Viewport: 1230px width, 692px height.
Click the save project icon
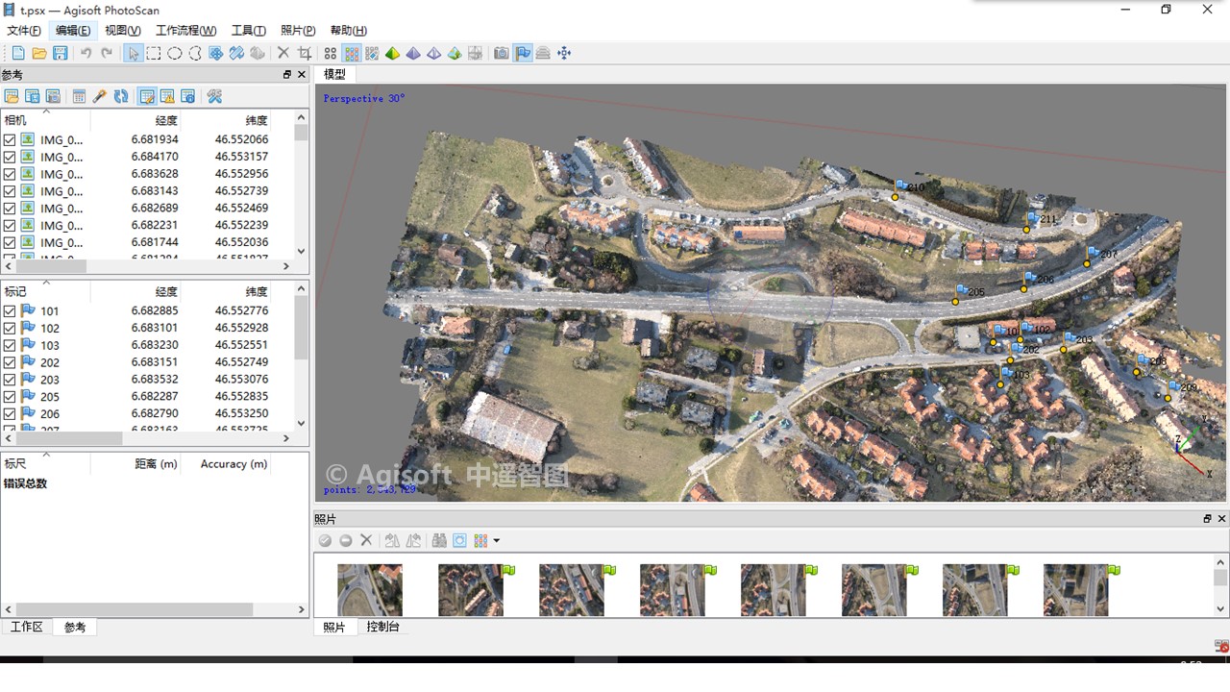click(61, 54)
